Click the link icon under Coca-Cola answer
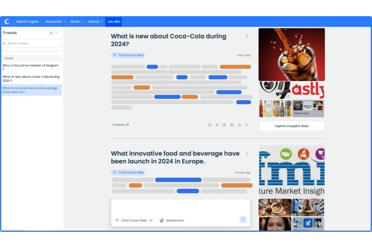Screen dimensions: 372x248 point(217,125)
